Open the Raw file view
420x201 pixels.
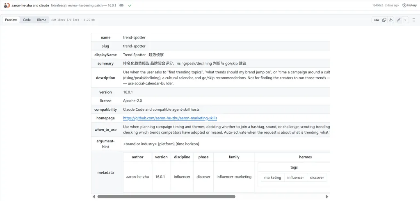(377, 20)
